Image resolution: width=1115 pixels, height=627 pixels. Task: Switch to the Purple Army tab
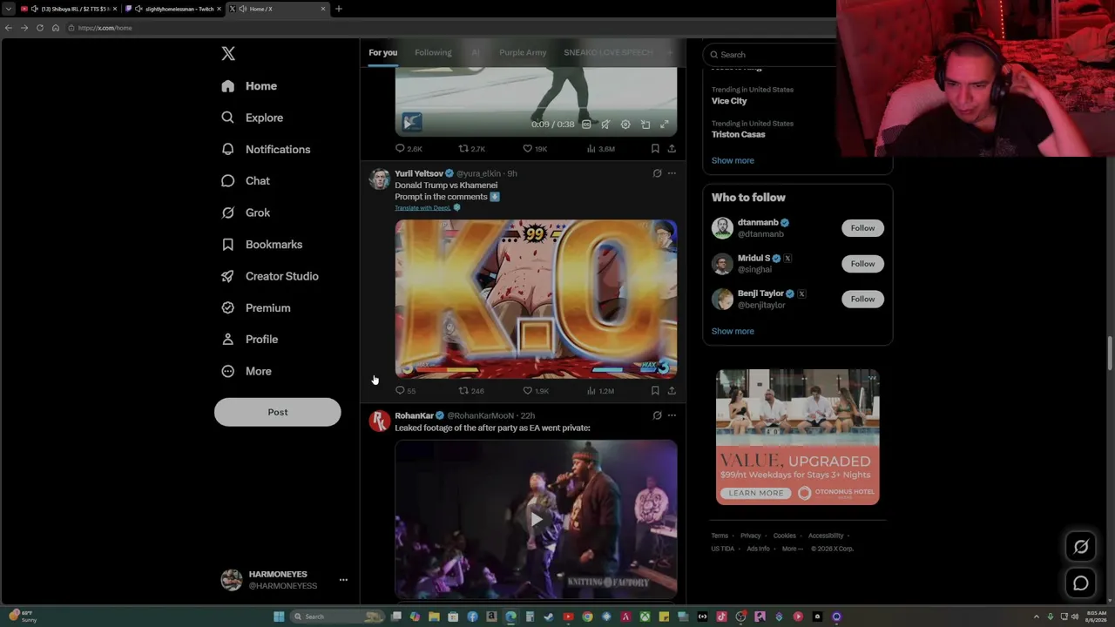[523, 52]
